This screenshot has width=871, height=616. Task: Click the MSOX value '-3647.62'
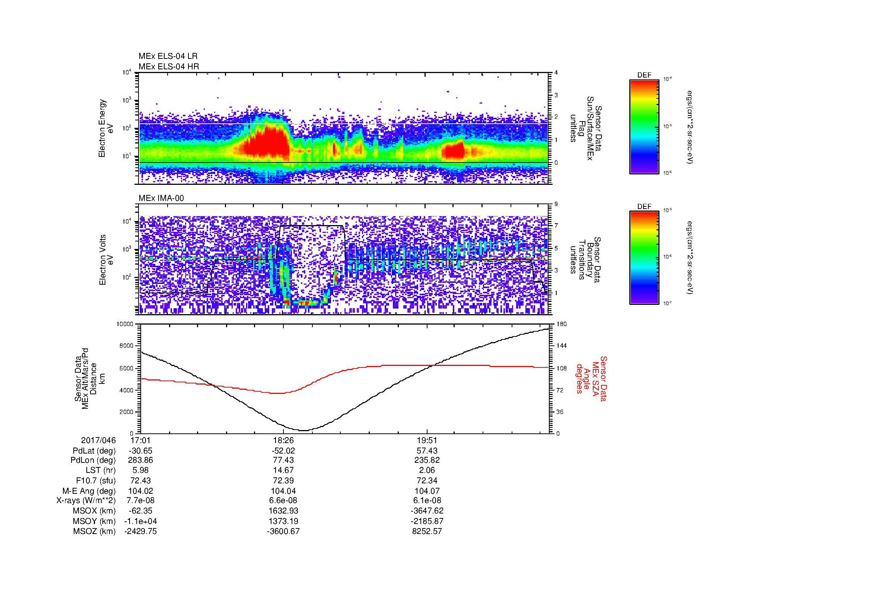tap(427, 511)
